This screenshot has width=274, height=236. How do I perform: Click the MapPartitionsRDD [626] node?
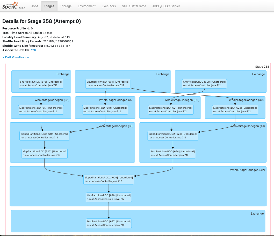pos(109,197)
